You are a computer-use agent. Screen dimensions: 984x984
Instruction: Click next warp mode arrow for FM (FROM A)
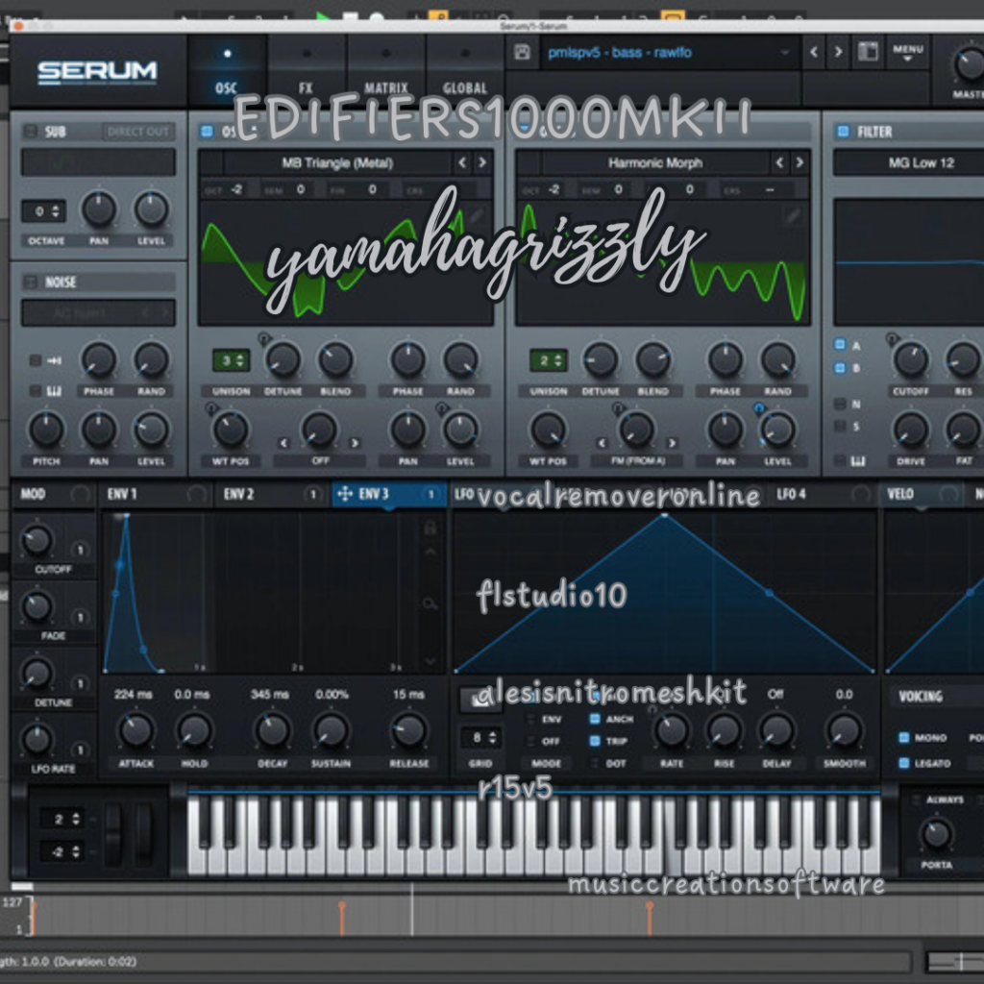tap(672, 443)
